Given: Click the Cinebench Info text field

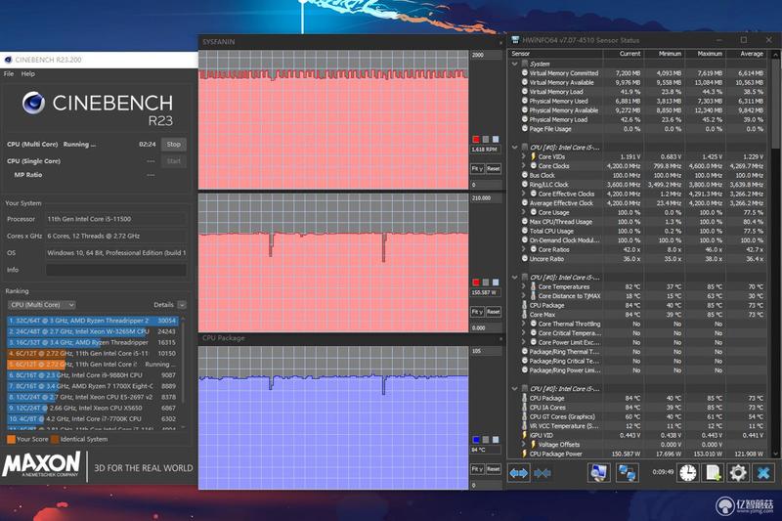Looking at the screenshot, I should pyautogui.click(x=116, y=270).
